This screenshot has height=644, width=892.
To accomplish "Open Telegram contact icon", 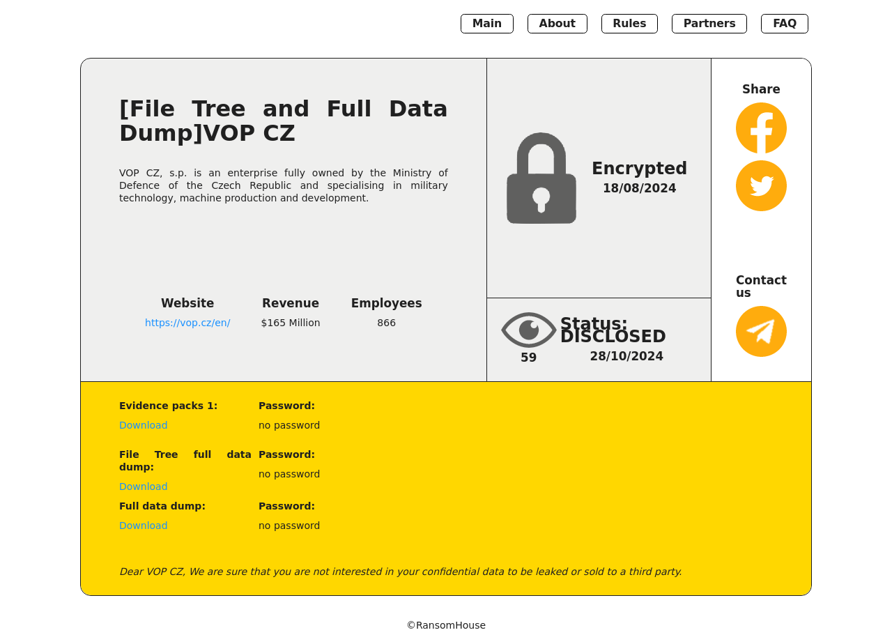I will 761,332.
